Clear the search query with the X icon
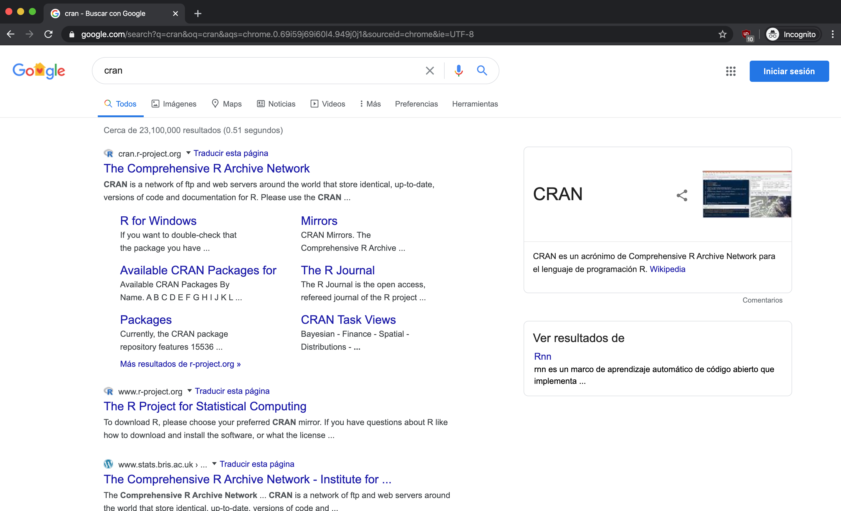841x511 pixels. pos(429,71)
